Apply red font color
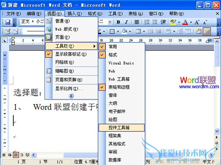The height and width of the screenshot is (165, 221). (x=185, y=22)
